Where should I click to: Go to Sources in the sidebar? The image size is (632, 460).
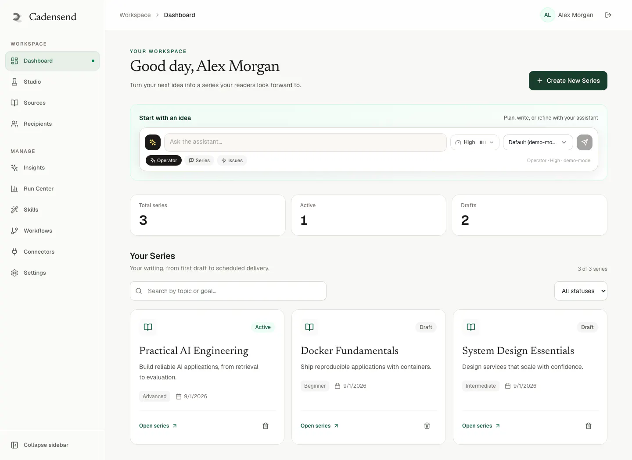(x=52, y=103)
